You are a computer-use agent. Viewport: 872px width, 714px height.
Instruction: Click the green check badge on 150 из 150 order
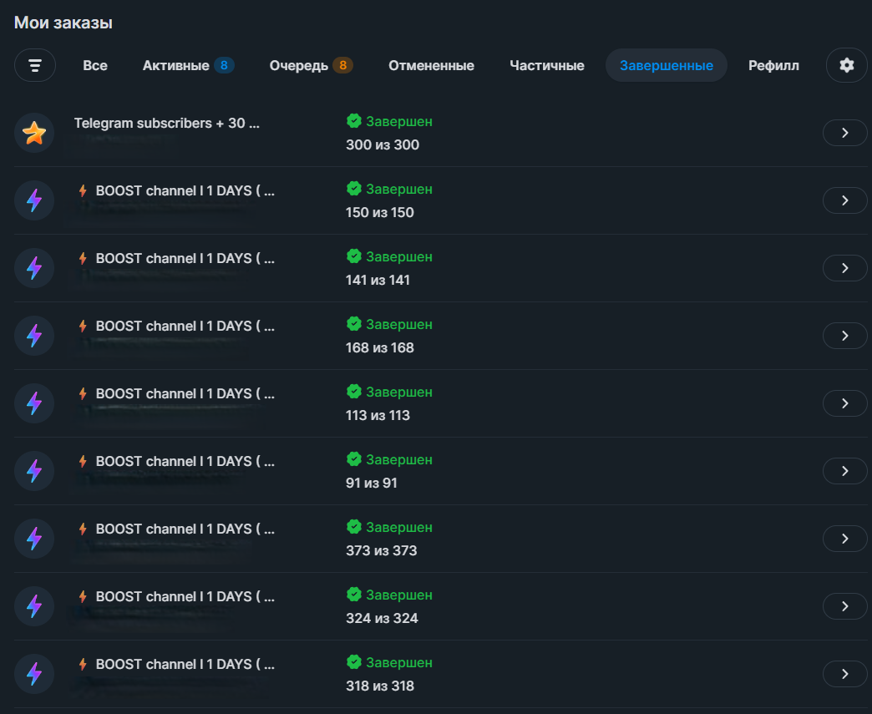353,189
